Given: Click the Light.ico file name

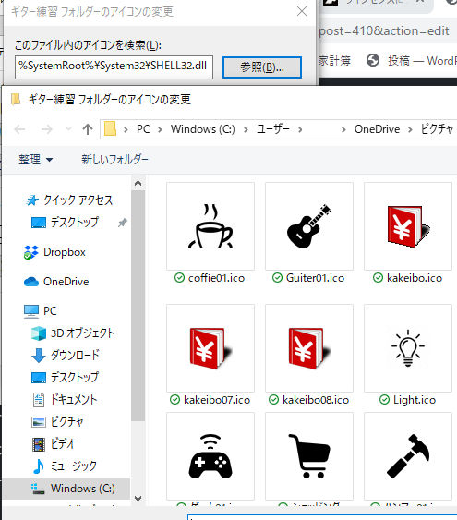Looking at the screenshot, I should [x=415, y=400].
